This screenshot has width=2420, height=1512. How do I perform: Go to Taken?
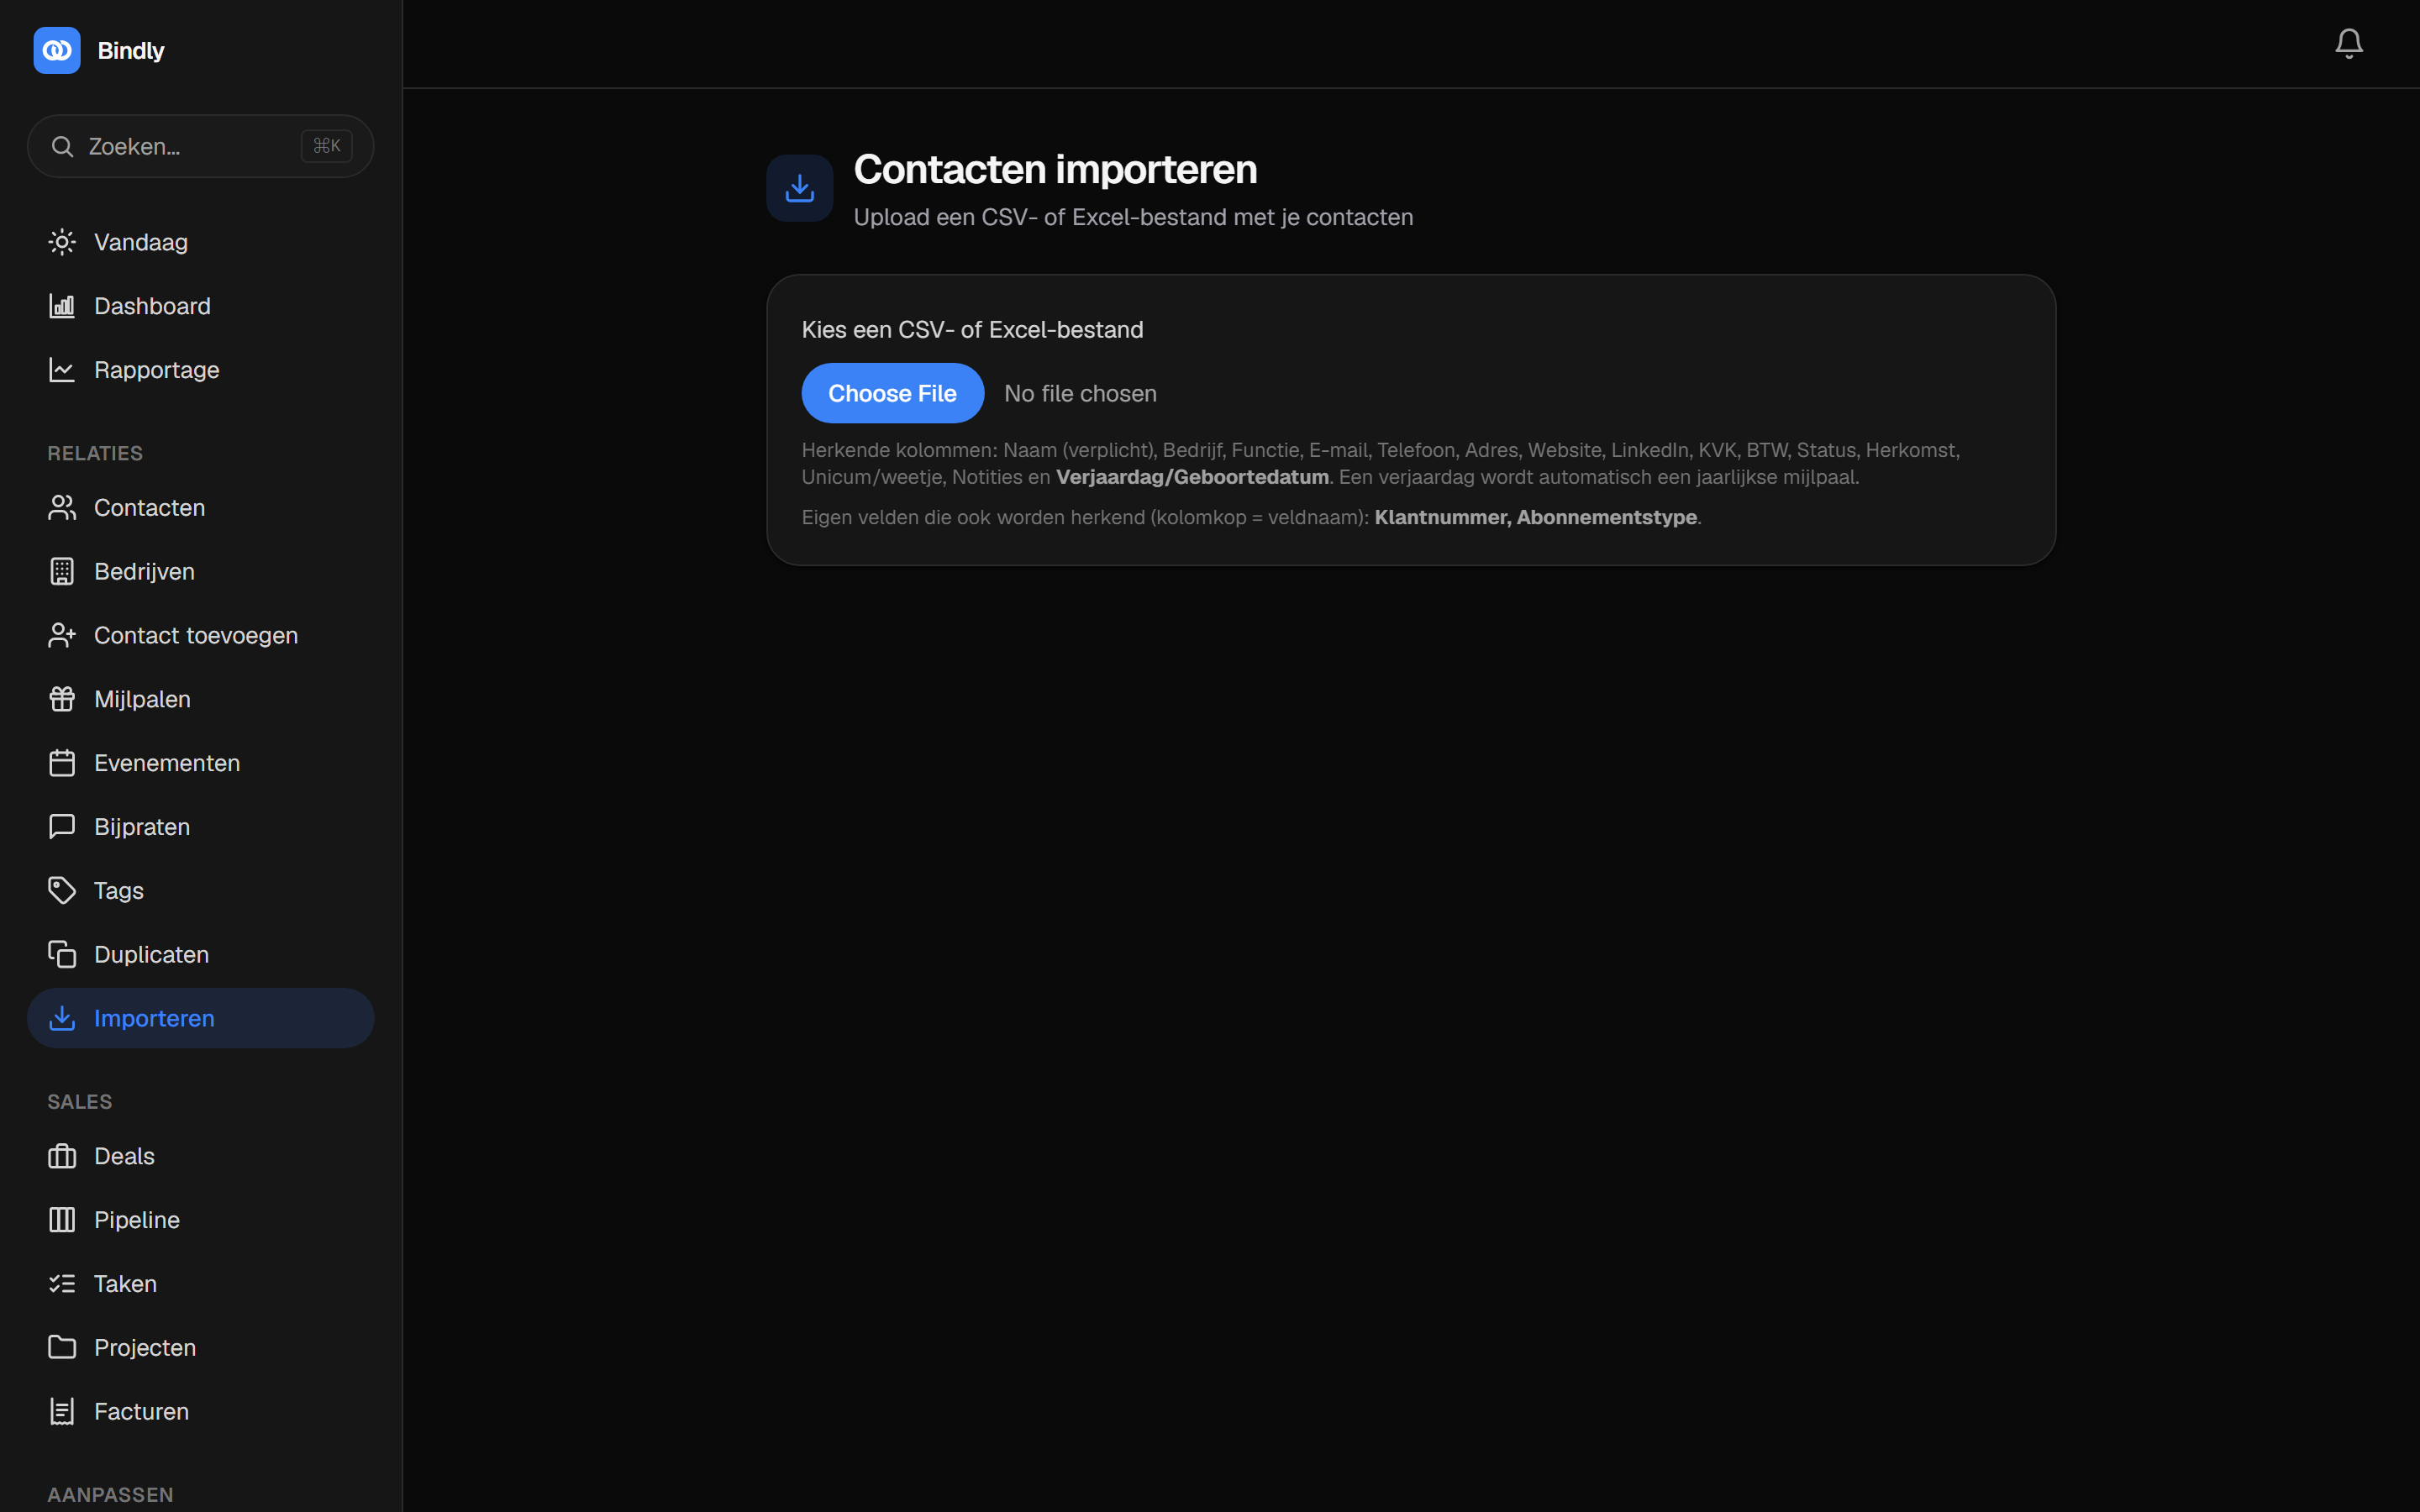(x=201, y=1284)
